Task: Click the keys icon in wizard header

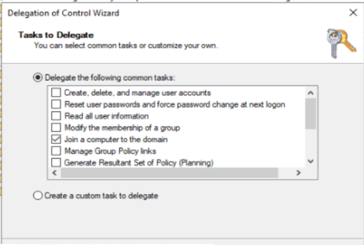Action: pyautogui.click(x=341, y=43)
